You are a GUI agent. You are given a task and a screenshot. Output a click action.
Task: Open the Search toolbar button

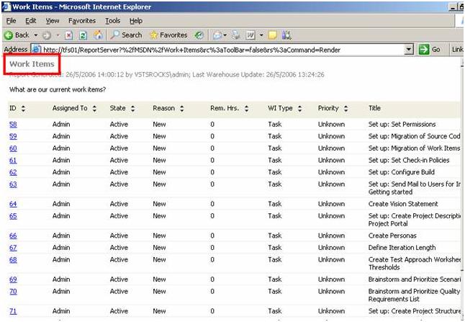[x=126, y=35]
